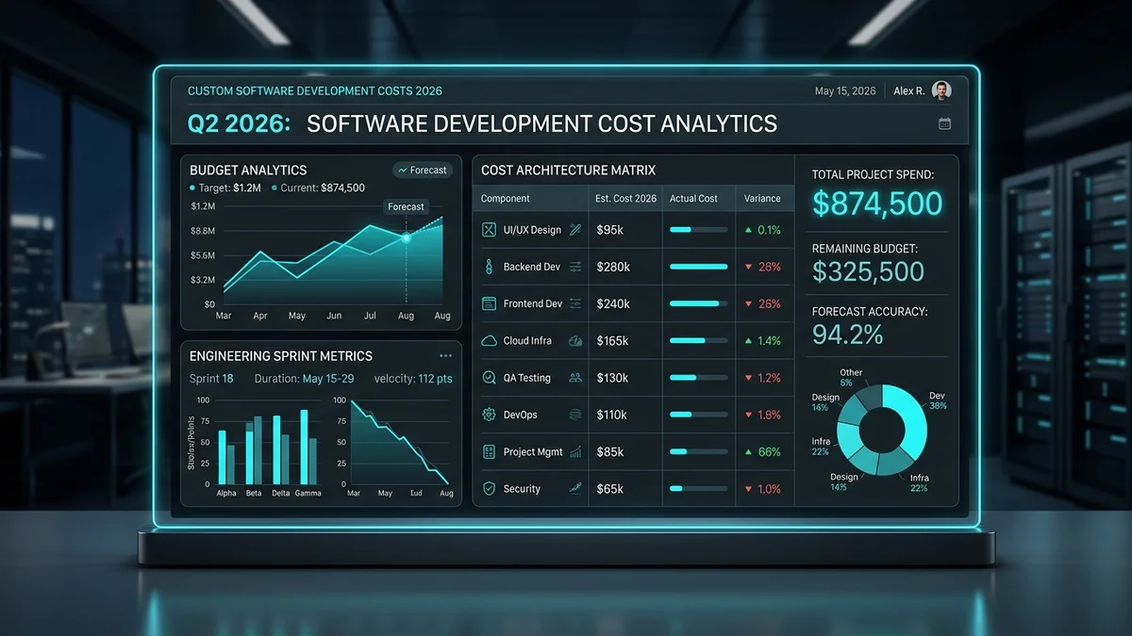The image size is (1132, 636).
Task: Click the Cloud Infra cloud icon
Action: pos(489,340)
